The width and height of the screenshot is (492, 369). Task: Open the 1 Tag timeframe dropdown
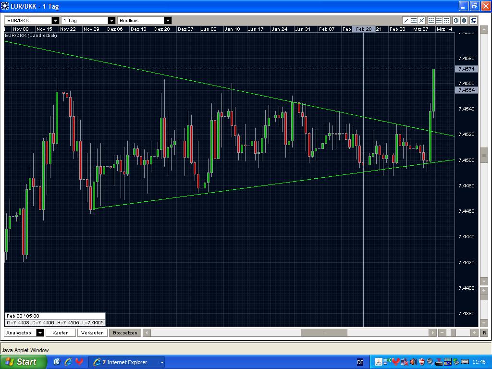[x=111, y=21]
